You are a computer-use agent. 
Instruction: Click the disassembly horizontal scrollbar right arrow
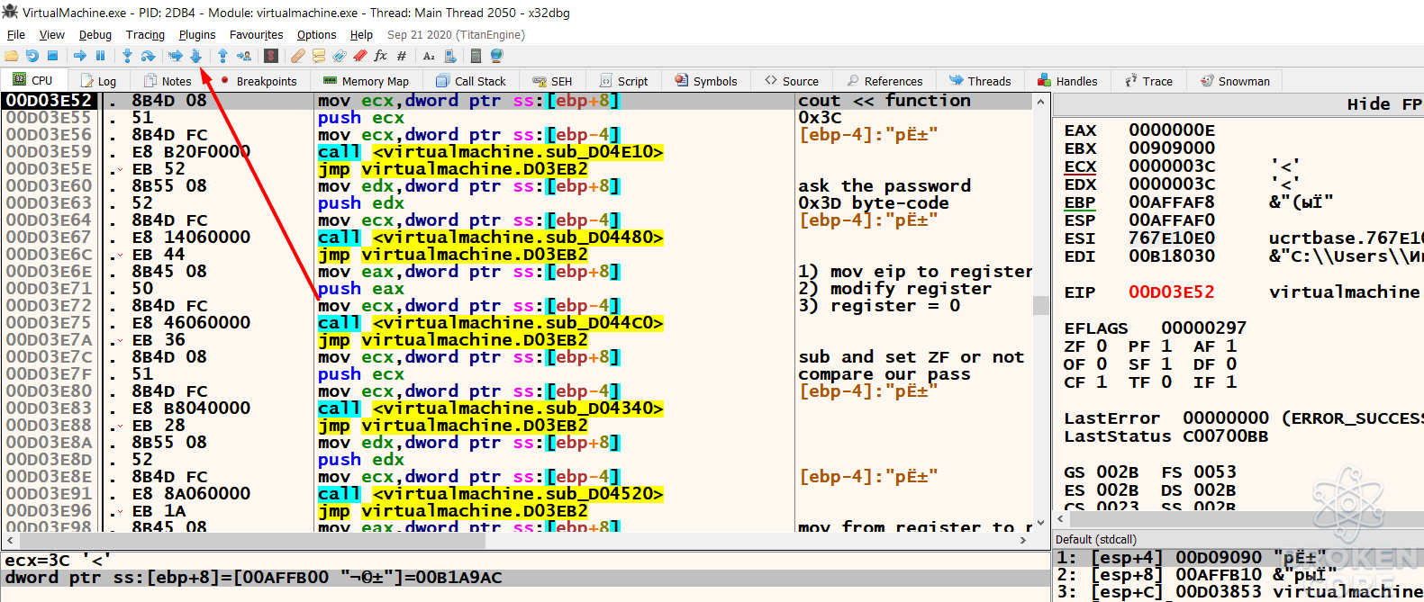[1023, 540]
